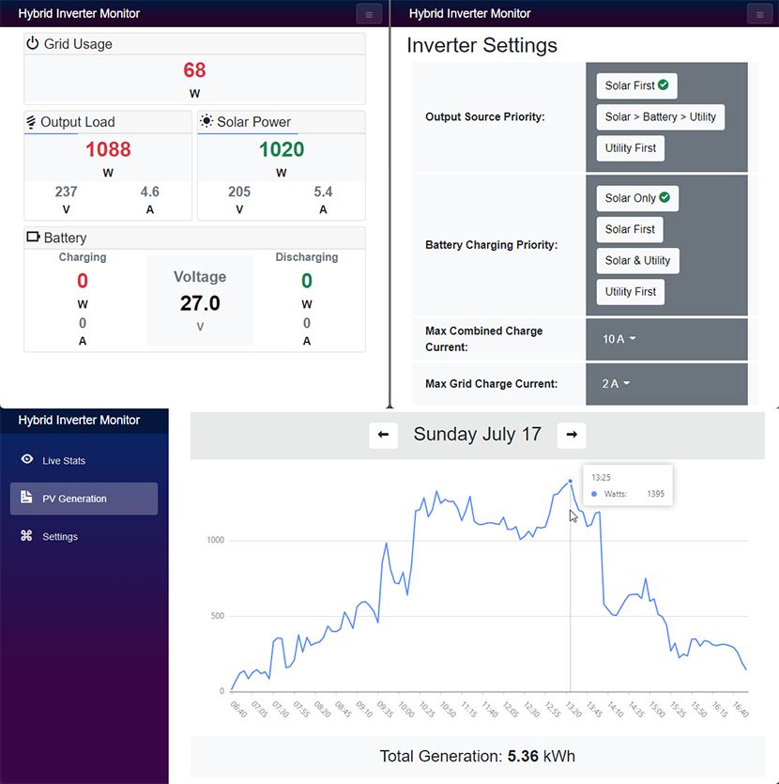Open hamburger menu in Inverter Settings panel
Viewport: 779px width, 784px height.
759,14
